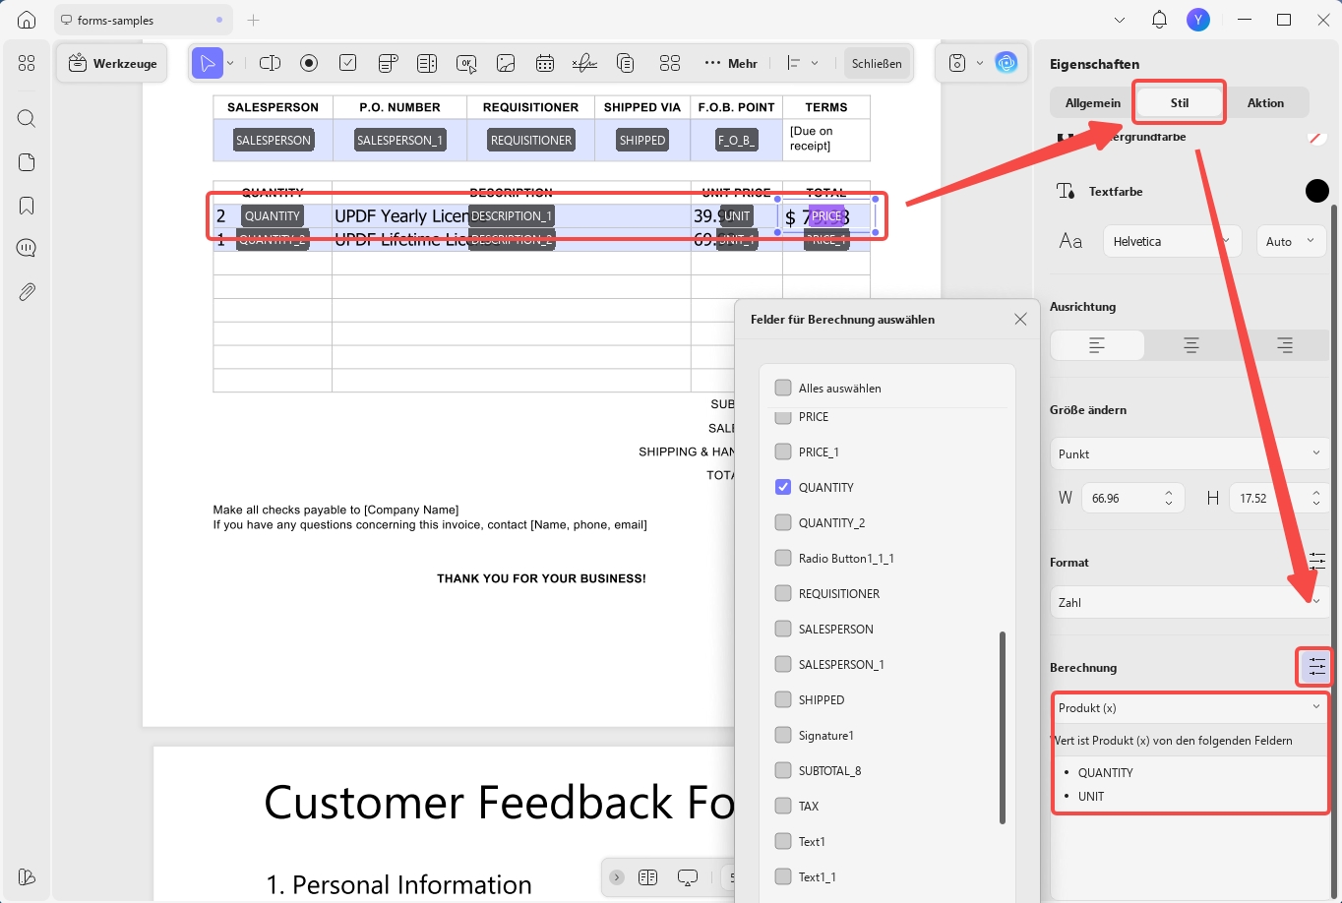
Task: Switch to the Aktion tab
Action: tap(1265, 102)
